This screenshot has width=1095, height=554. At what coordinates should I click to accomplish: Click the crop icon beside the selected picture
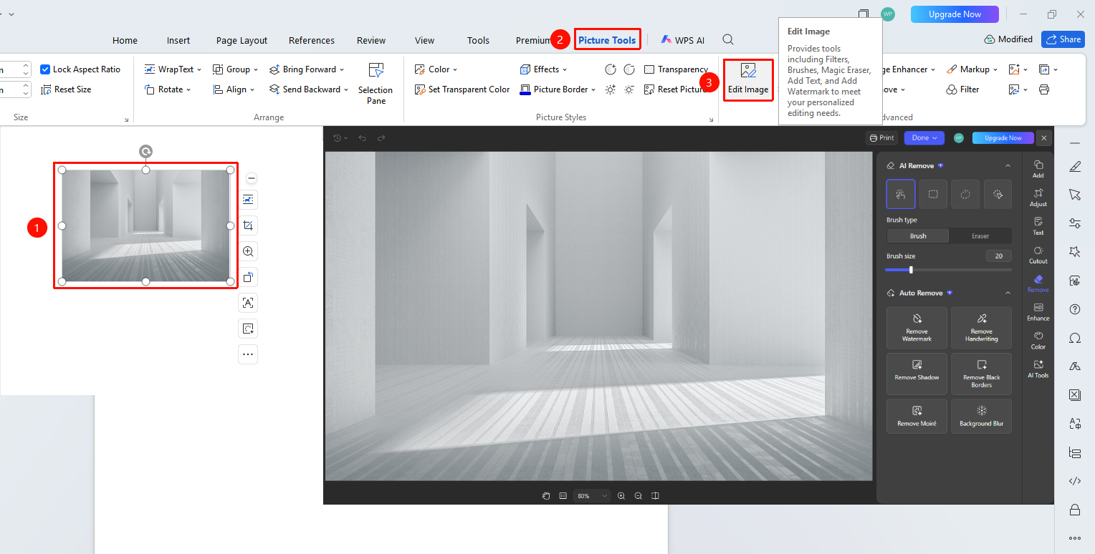(x=248, y=225)
